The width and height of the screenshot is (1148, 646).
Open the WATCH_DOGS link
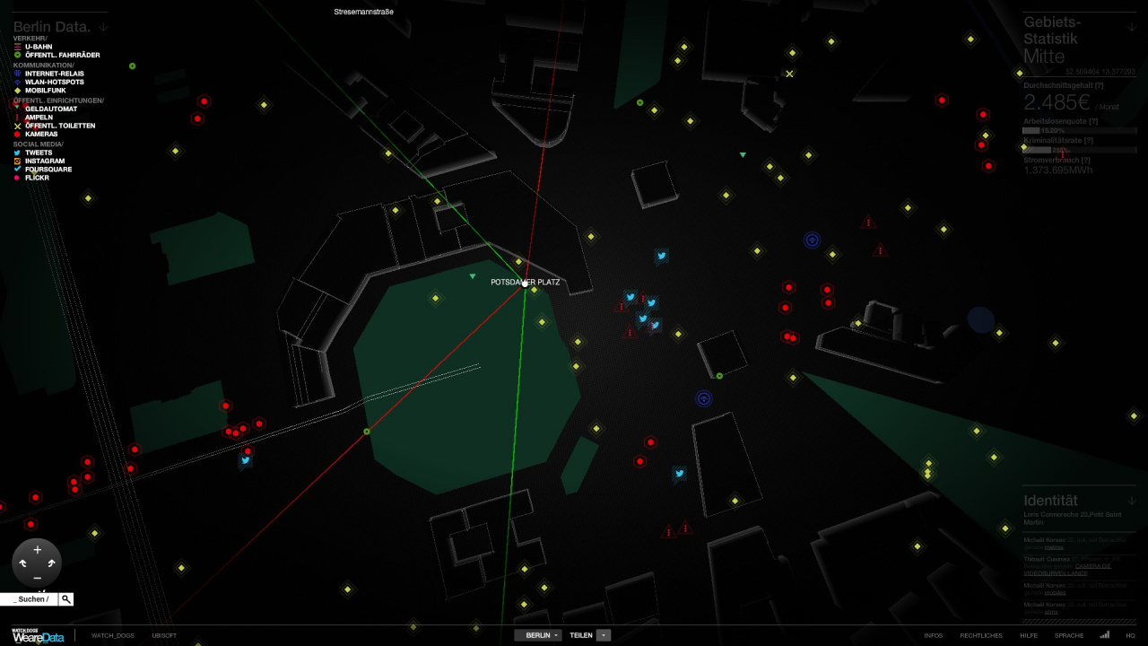113,635
